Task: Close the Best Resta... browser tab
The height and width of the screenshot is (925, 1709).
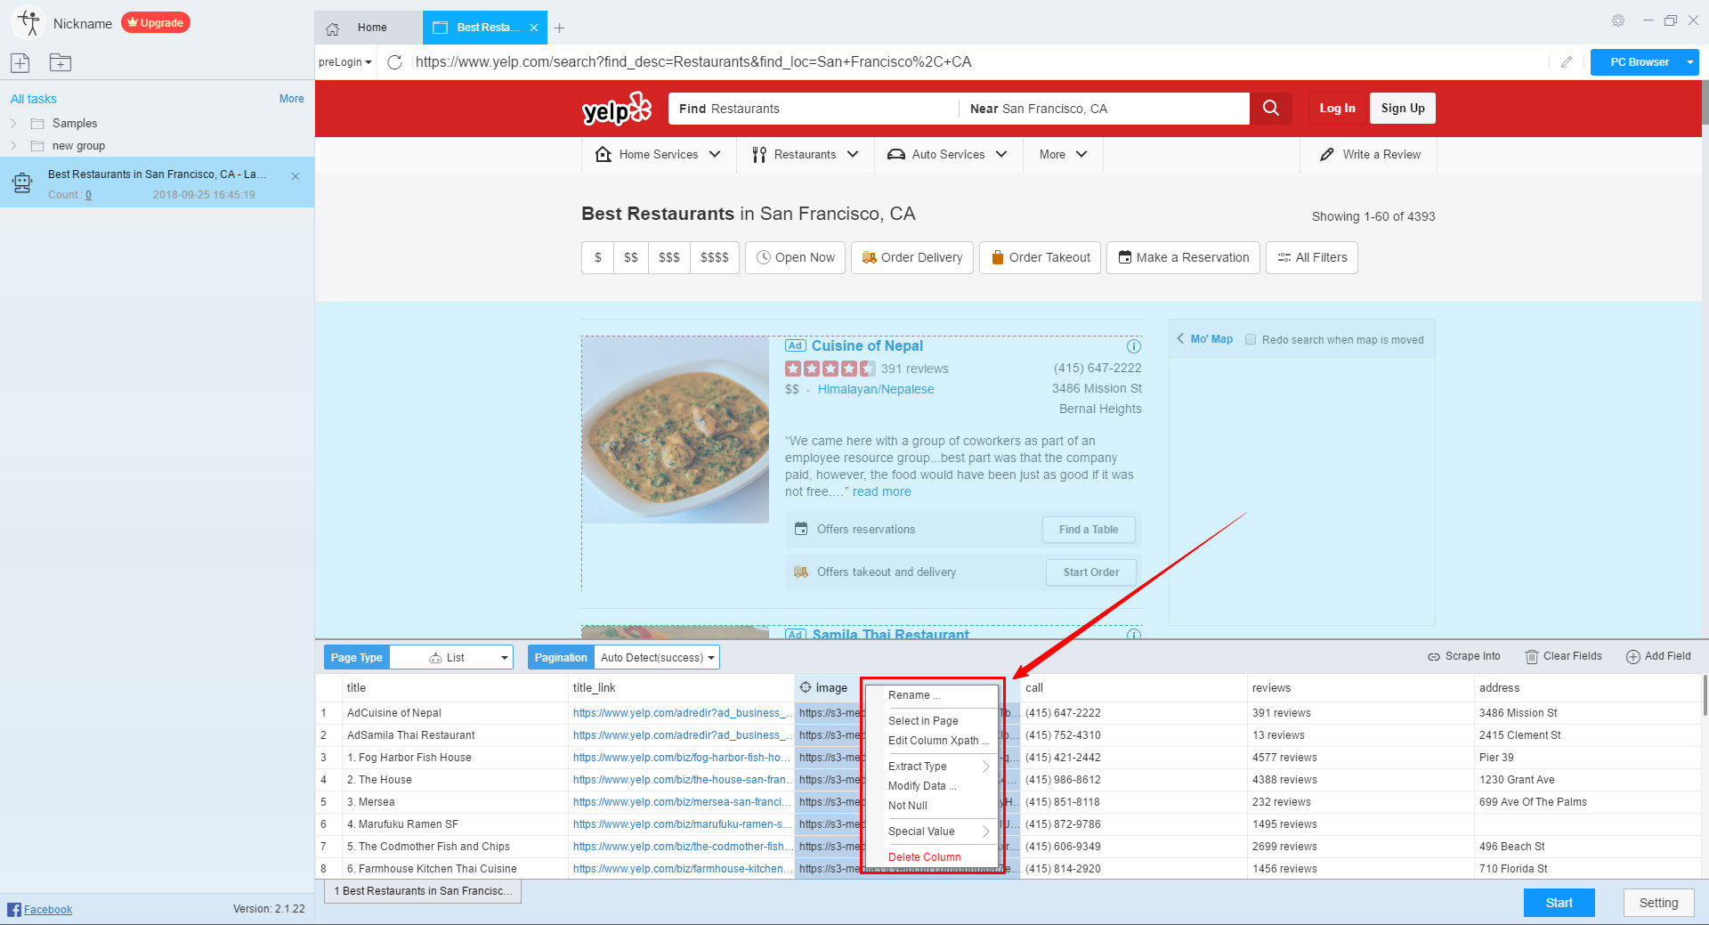Action: (534, 28)
